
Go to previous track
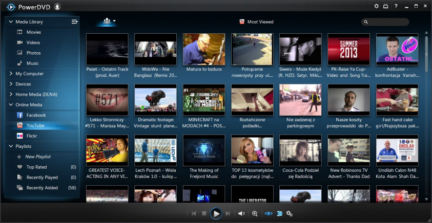click(x=194, y=213)
